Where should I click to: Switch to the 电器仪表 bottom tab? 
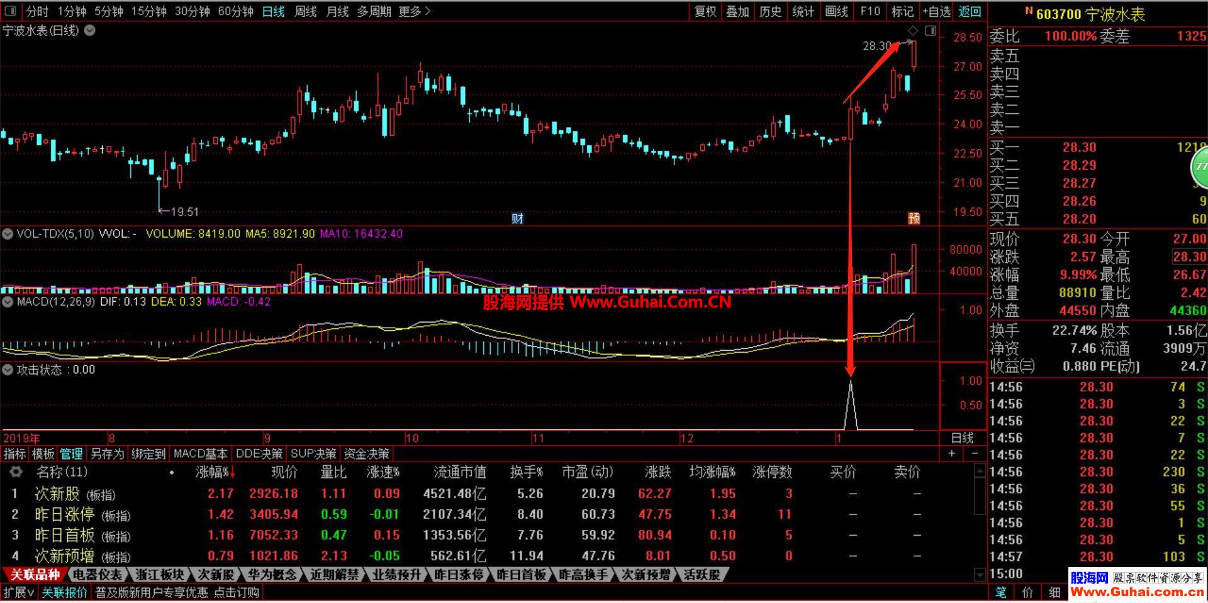(x=97, y=575)
